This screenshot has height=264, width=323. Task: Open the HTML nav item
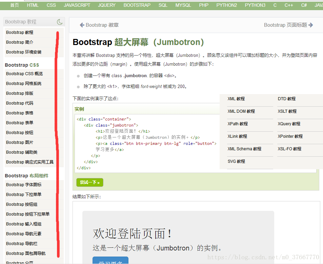coord(33,5)
